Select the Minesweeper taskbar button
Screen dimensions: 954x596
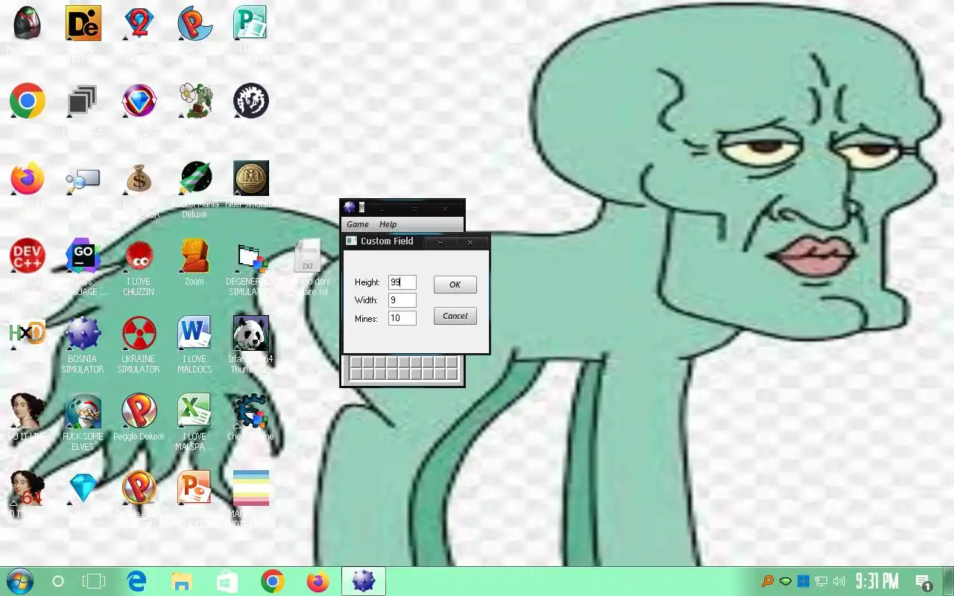coord(364,581)
